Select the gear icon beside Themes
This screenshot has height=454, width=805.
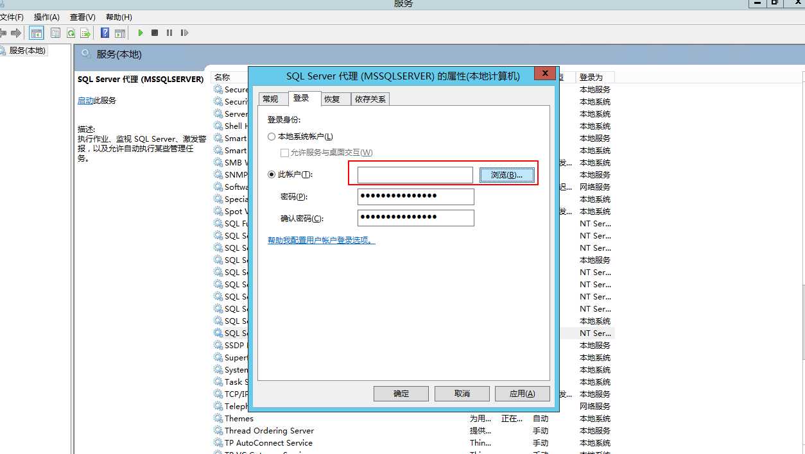pyautogui.click(x=218, y=419)
